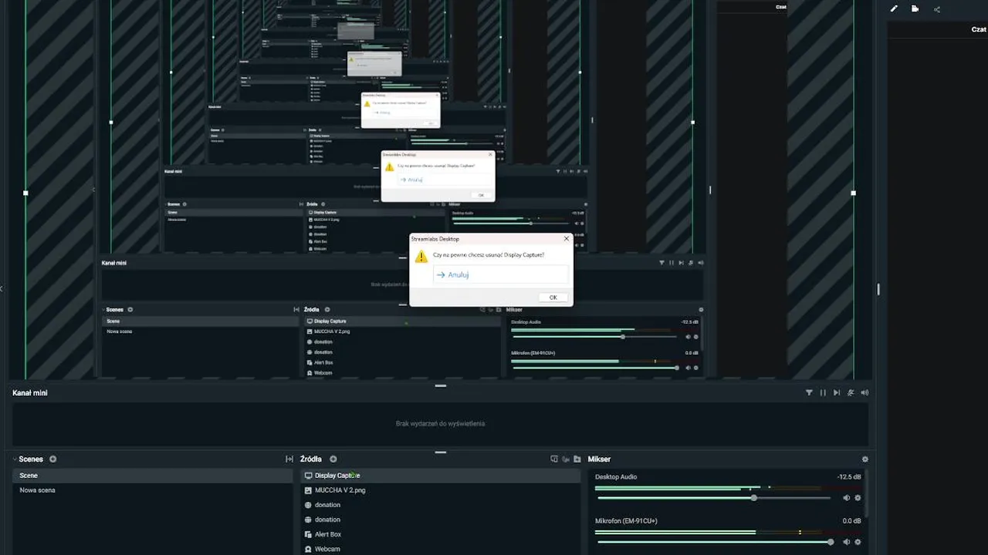The height and width of the screenshot is (555, 988).
Task: Pause the Kanał mini event queue
Action: [x=823, y=392]
